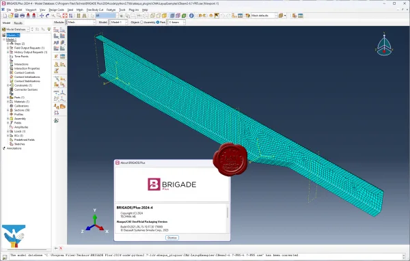The height and width of the screenshot is (261, 410).
Task: Select the Assembly object radio button
Action: click(x=141, y=23)
